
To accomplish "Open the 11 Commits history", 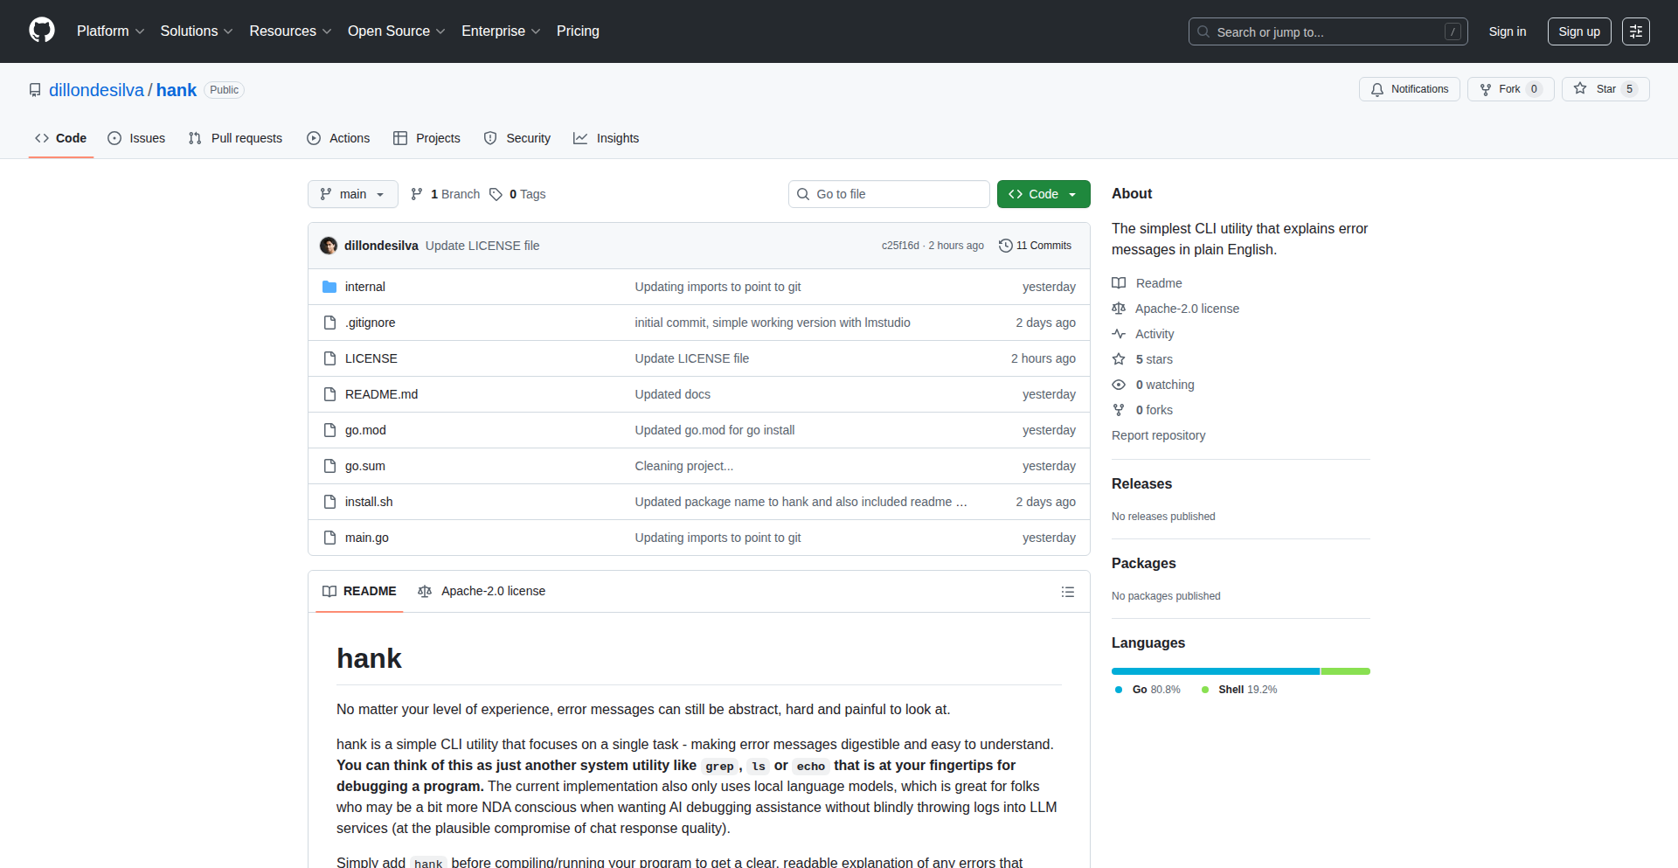I will click(1035, 246).
